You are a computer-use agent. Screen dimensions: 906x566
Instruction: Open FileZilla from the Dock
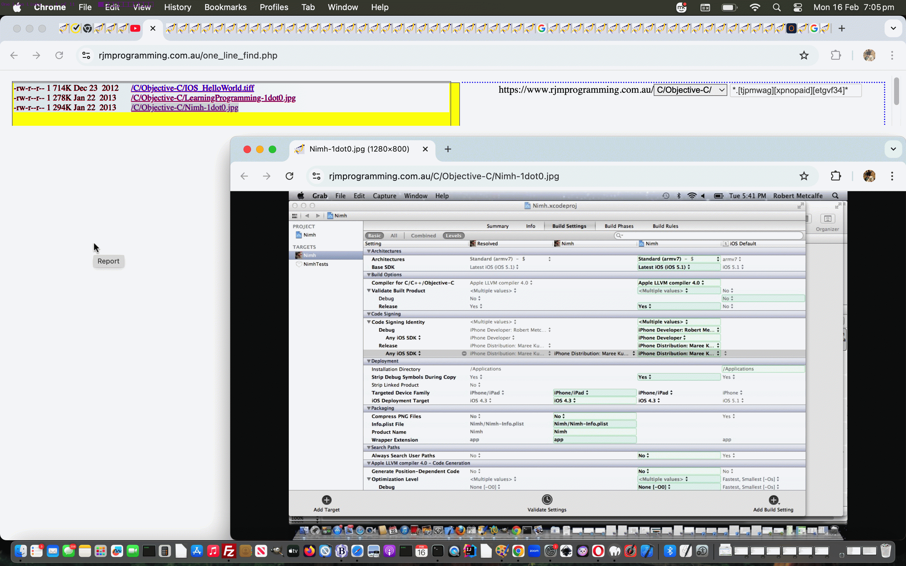(x=230, y=551)
